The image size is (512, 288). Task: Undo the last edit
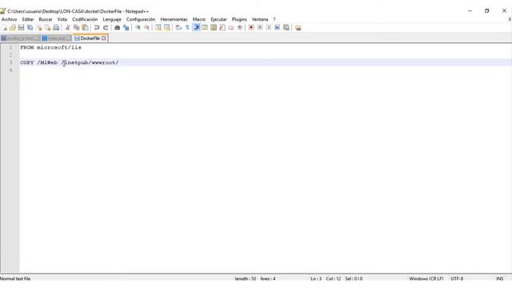tap(97, 28)
